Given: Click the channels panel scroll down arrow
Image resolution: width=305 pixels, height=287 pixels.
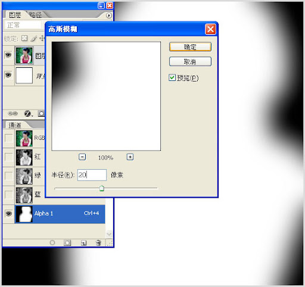Looking at the screenshot, I should pyautogui.click(x=109, y=234).
